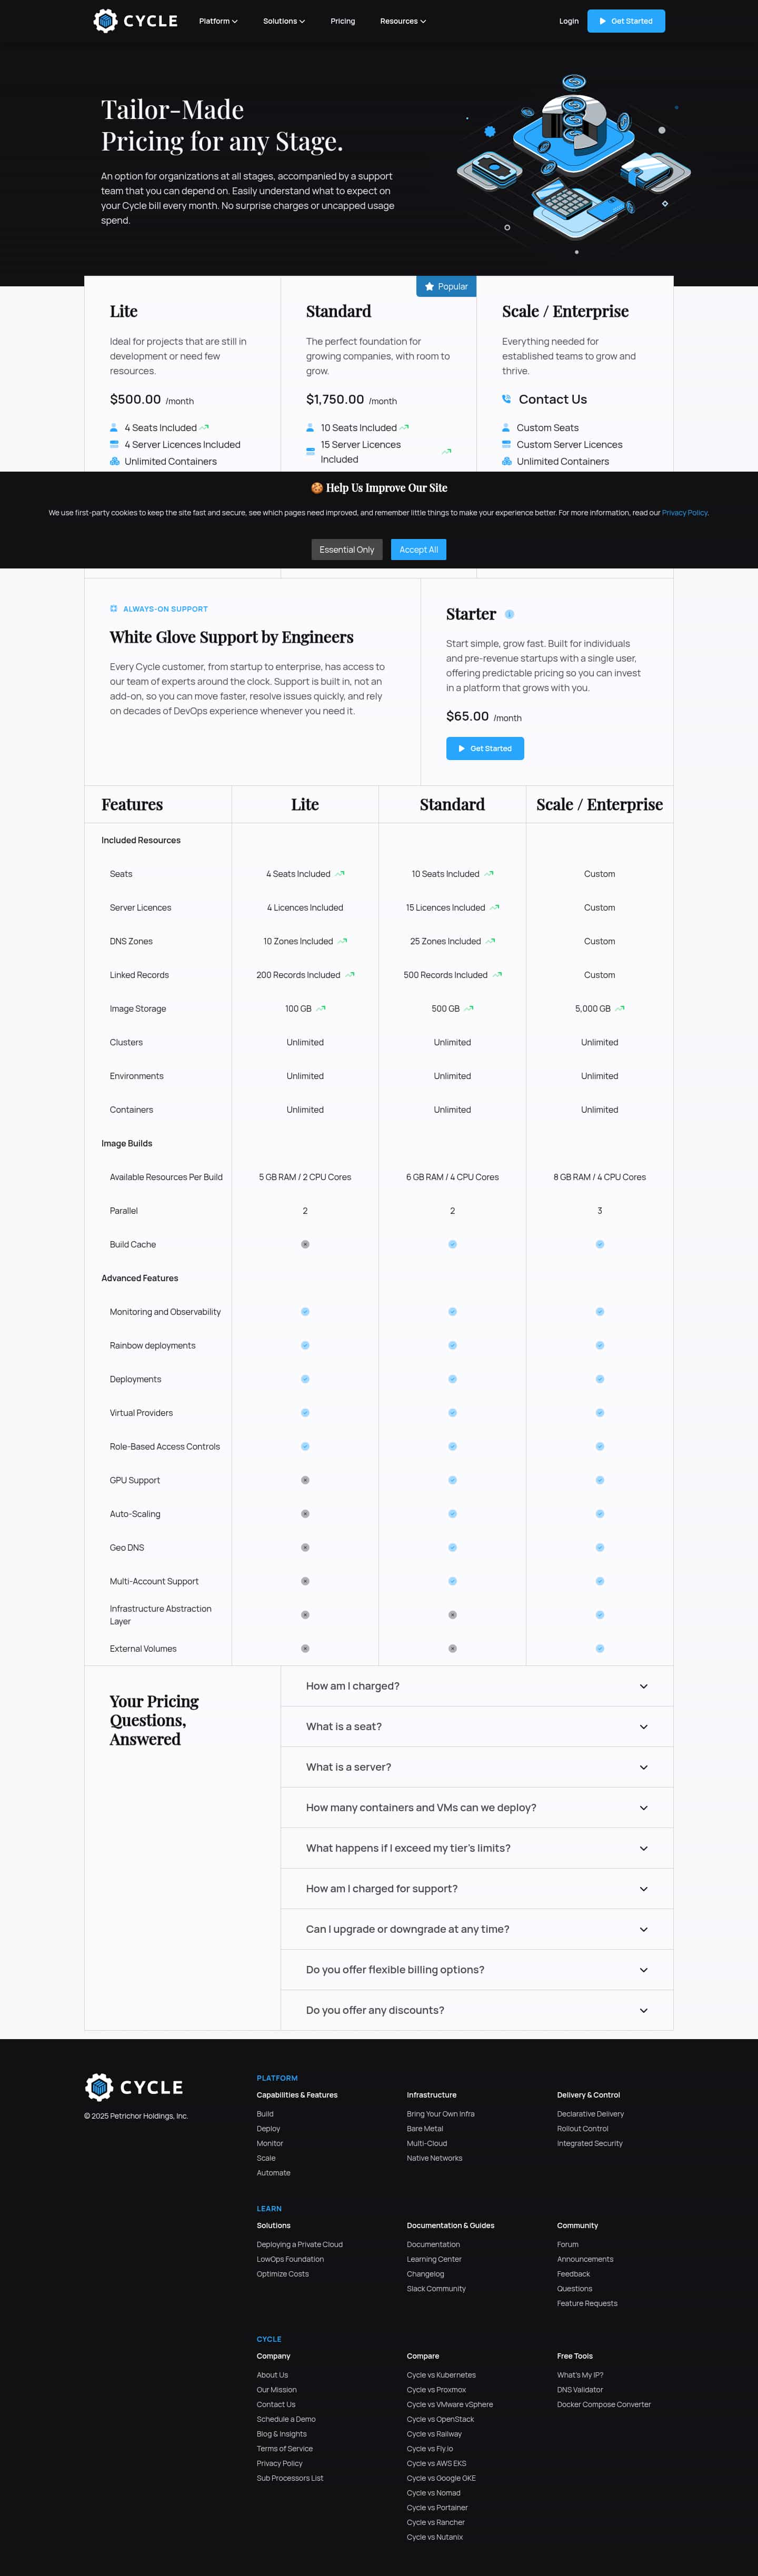Open the Platform dropdown menu

click(218, 21)
